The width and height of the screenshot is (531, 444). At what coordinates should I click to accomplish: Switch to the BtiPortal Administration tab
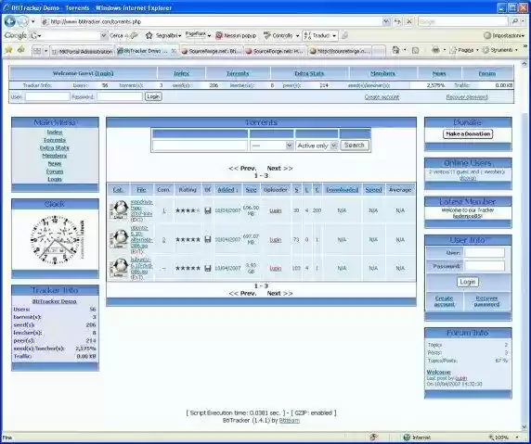[x=82, y=51]
